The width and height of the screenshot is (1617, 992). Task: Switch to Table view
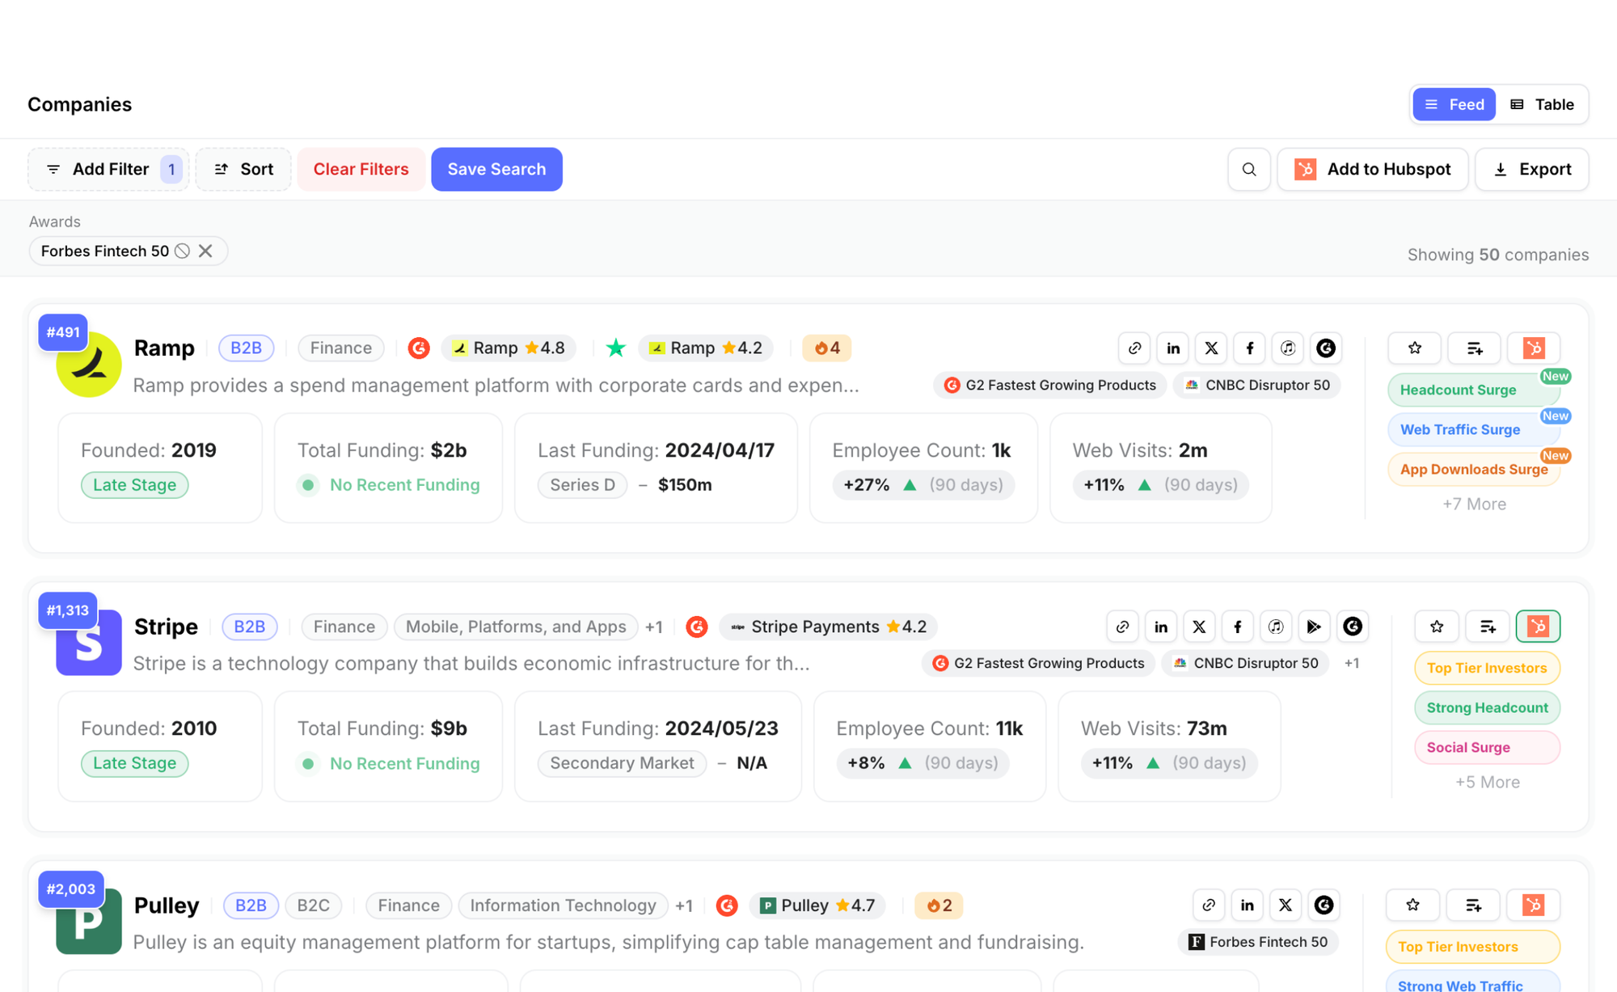click(x=1543, y=104)
